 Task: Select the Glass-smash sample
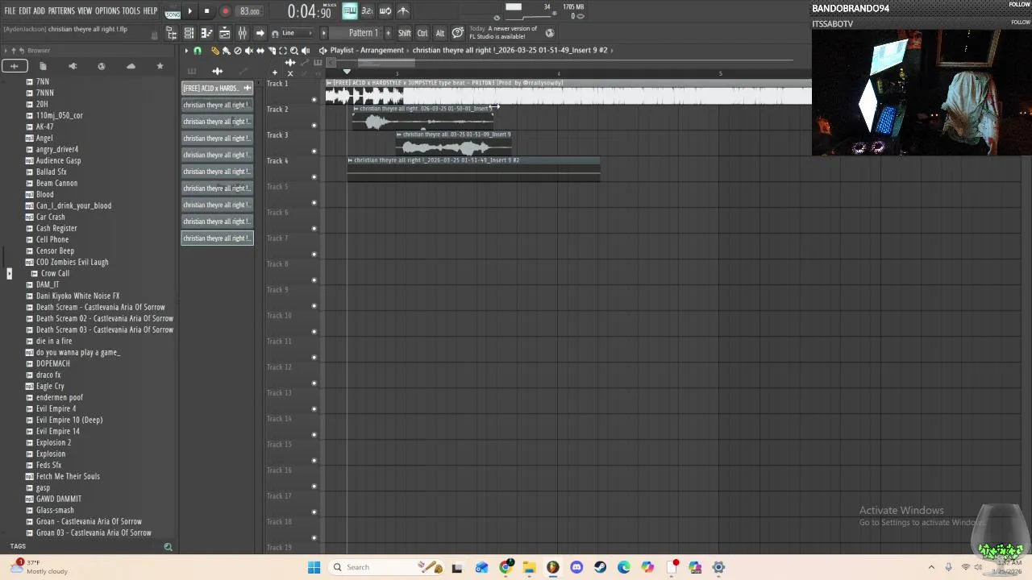[x=55, y=510]
